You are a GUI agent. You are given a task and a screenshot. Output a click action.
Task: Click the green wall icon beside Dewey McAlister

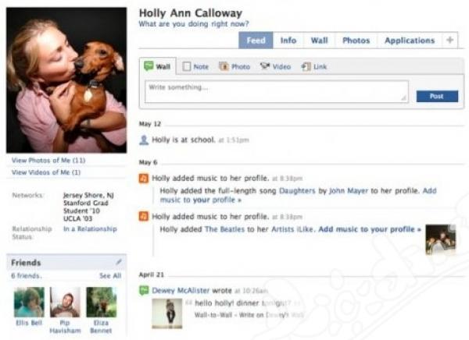pos(144,290)
